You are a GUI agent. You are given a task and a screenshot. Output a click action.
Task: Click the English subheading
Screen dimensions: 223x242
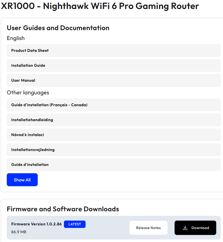pyautogui.click(x=16, y=38)
